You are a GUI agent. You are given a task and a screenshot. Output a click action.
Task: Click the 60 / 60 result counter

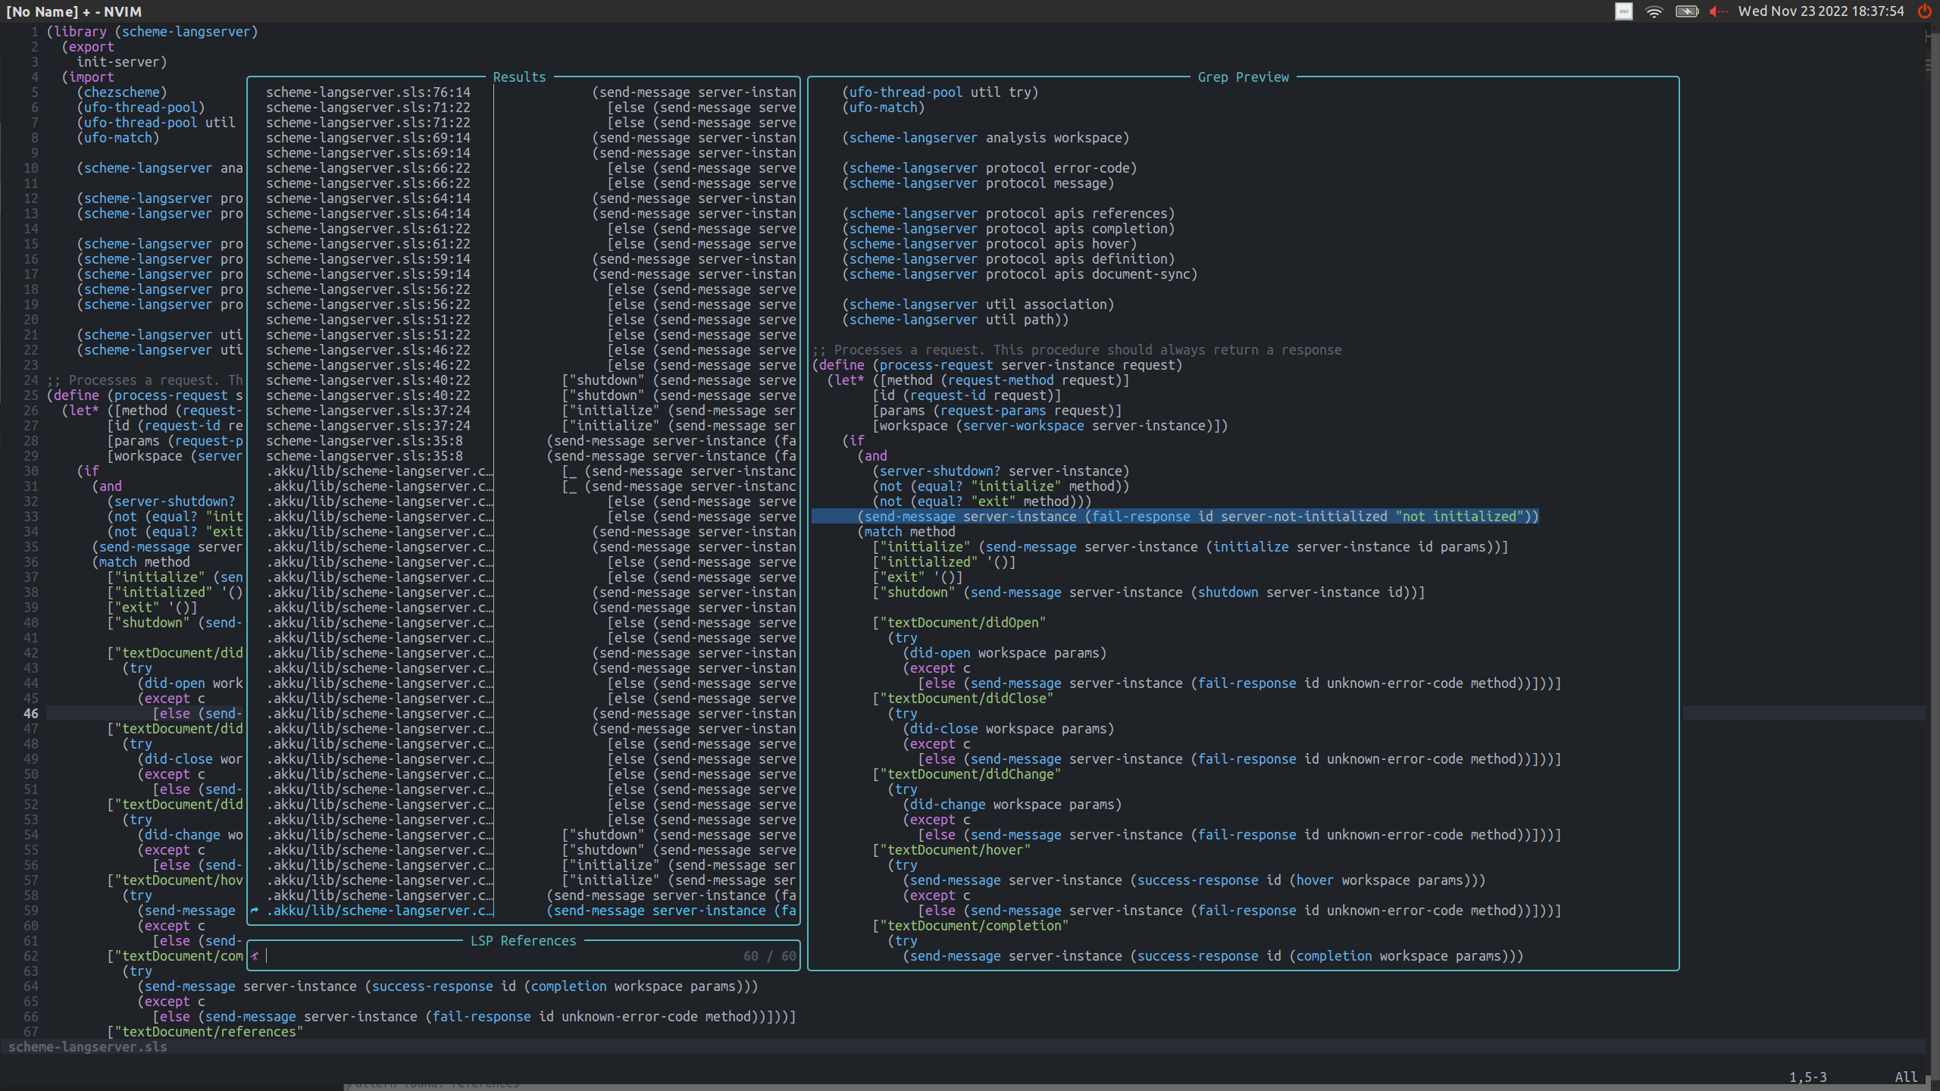pos(769,956)
